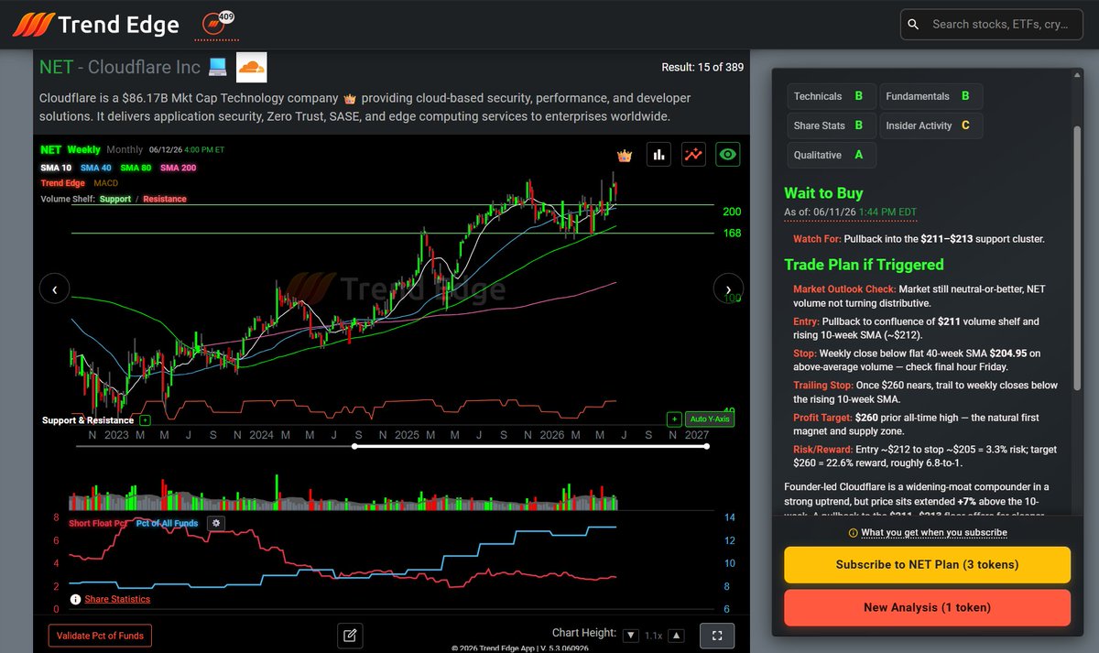Open Qualitative grade A card
This screenshot has width=1099, height=653.
(x=832, y=155)
